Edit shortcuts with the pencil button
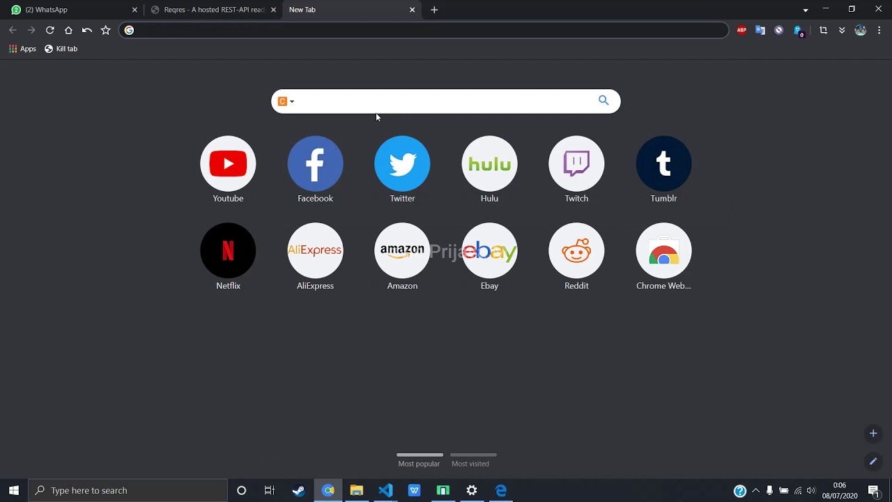This screenshot has width=892, height=502. point(873,461)
